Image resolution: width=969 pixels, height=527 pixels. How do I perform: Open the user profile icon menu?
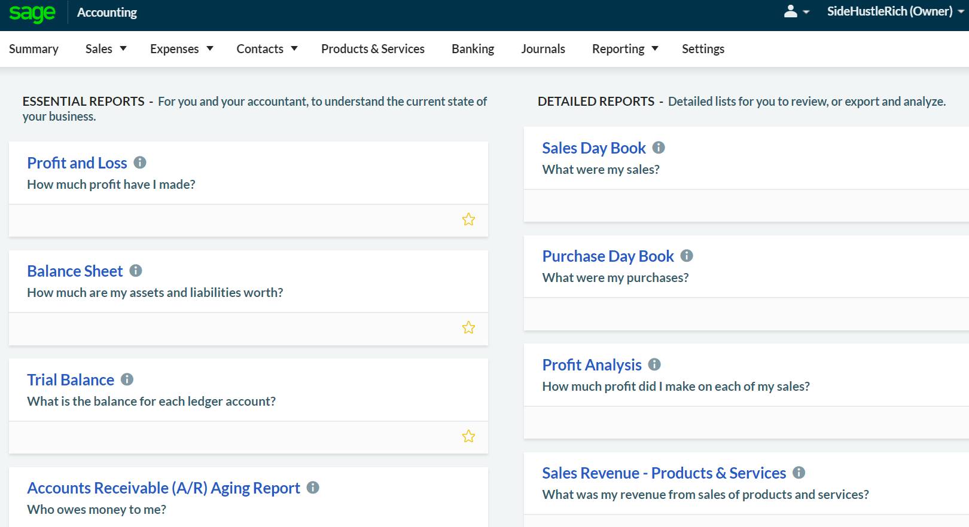[x=796, y=11]
